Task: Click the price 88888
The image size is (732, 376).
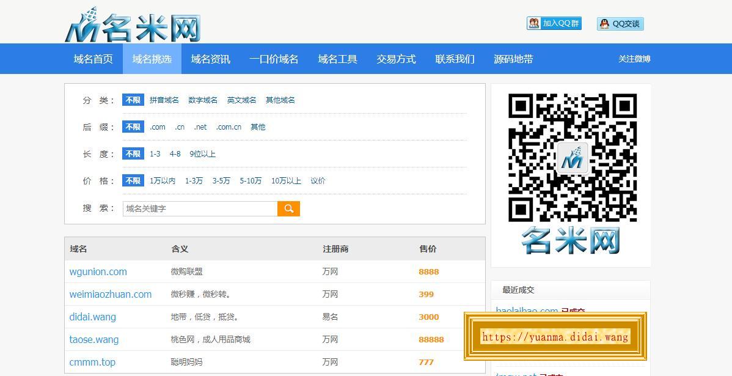Action: point(431,339)
